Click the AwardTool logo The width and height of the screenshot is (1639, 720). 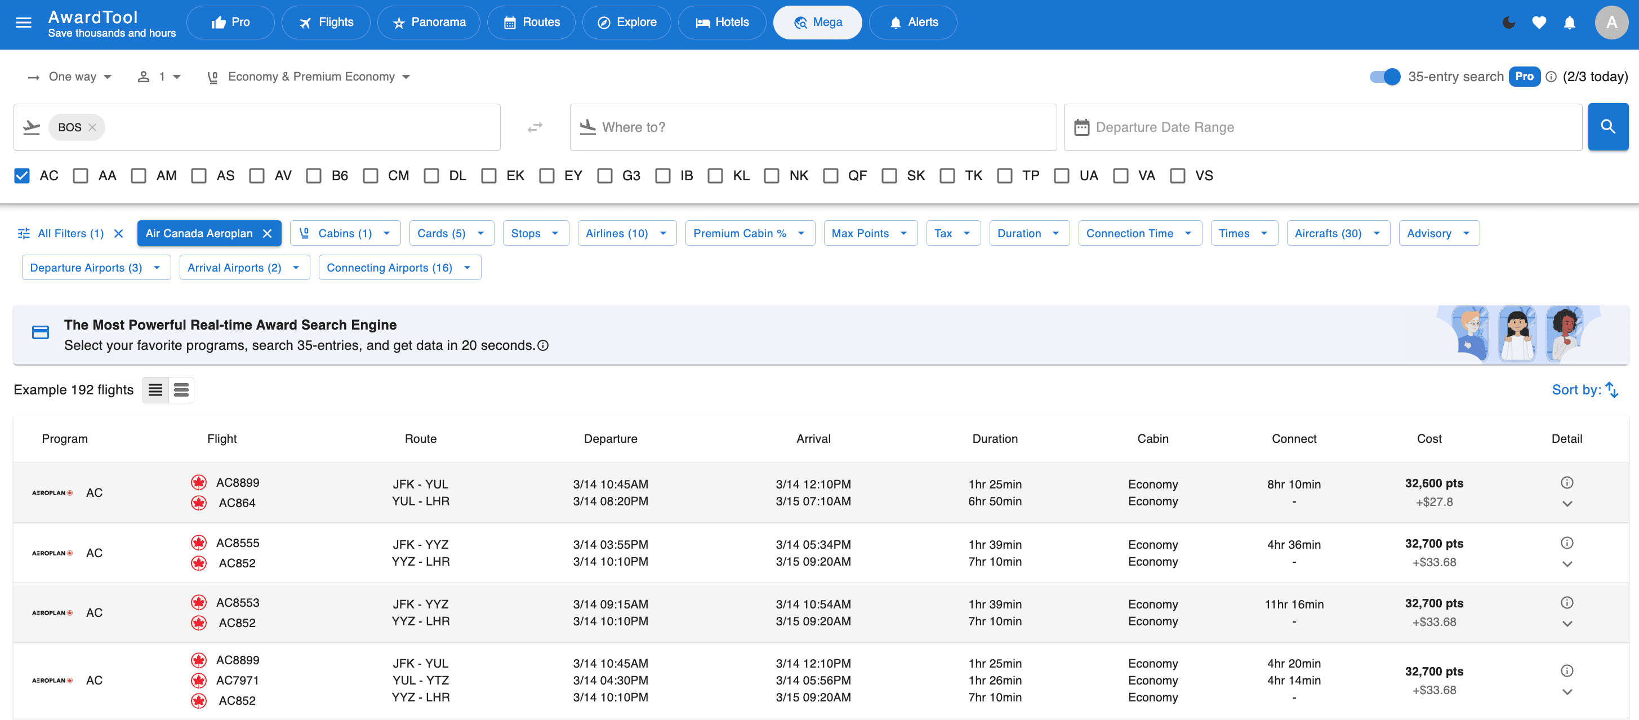click(112, 23)
